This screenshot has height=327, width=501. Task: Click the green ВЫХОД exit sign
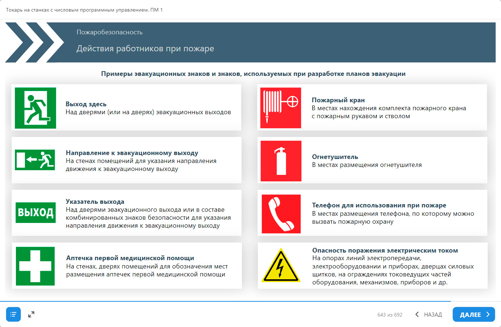click(x=36, y=212)
